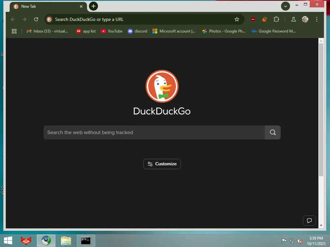
Task: Open the discord bookmark
Action: pos(137,31)
